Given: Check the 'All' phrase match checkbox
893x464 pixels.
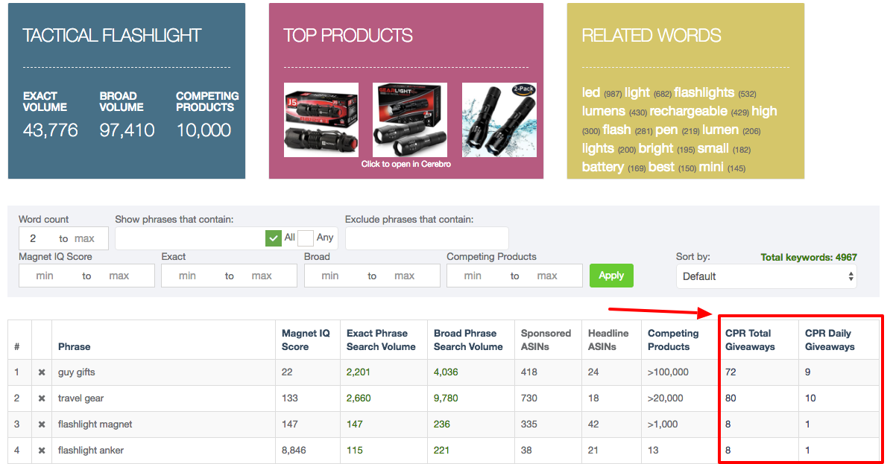Looking at the screenshot, I should [274, 238].
